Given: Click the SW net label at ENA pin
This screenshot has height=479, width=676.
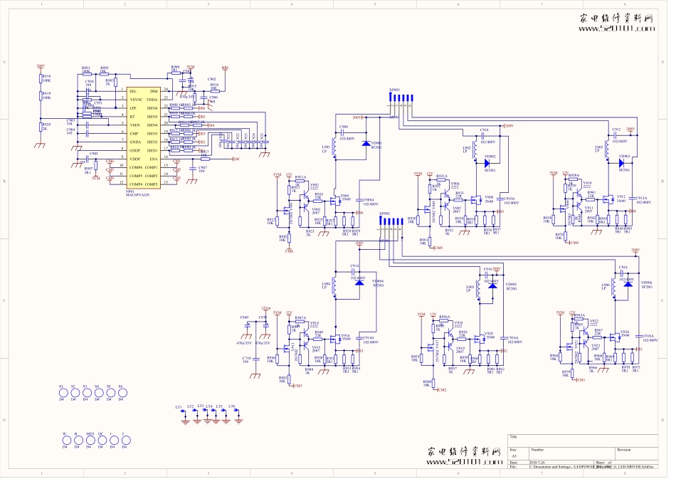Looking at the screenshot, I should tap(237, 159).
